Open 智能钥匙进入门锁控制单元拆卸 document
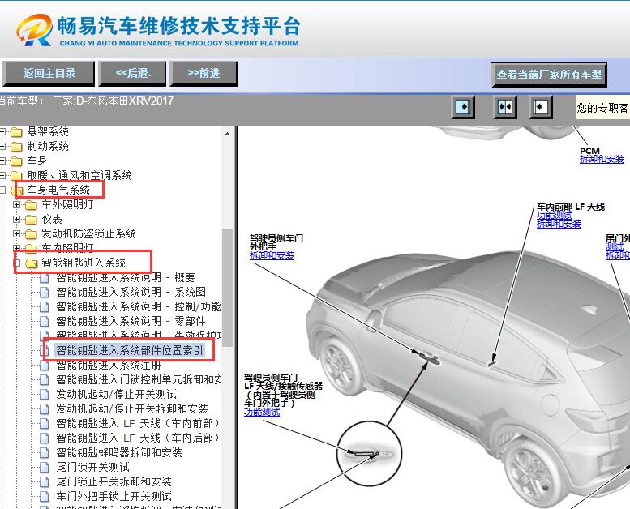 pyautogui.click(x=138, y=379)
